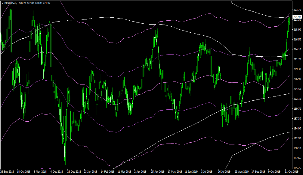
Task: Click the 218.90 price axis label
Action: click(297, 30)
